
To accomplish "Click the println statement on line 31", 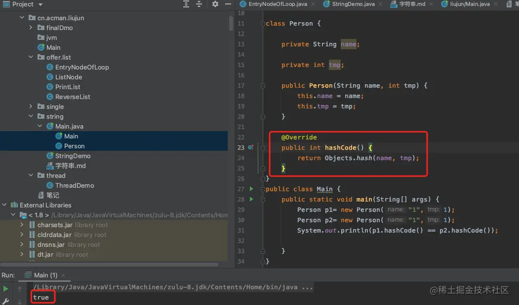I will click(397, 230).
